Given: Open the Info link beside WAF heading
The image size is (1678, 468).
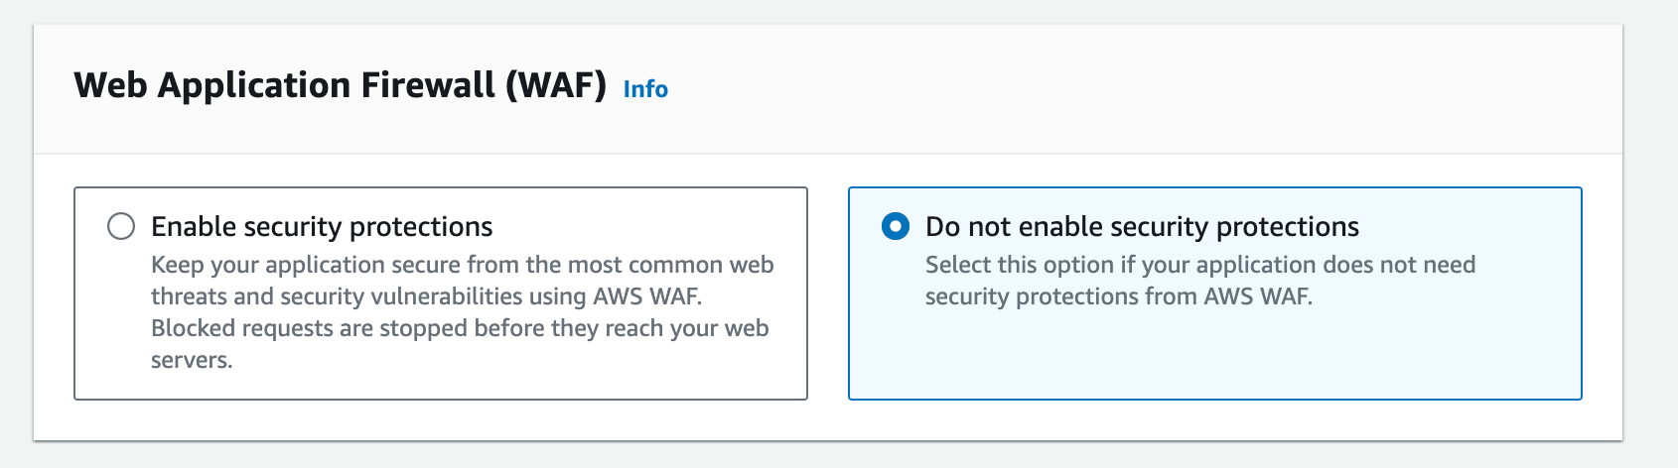Looking at the screenshot, I should coord(645,89).
